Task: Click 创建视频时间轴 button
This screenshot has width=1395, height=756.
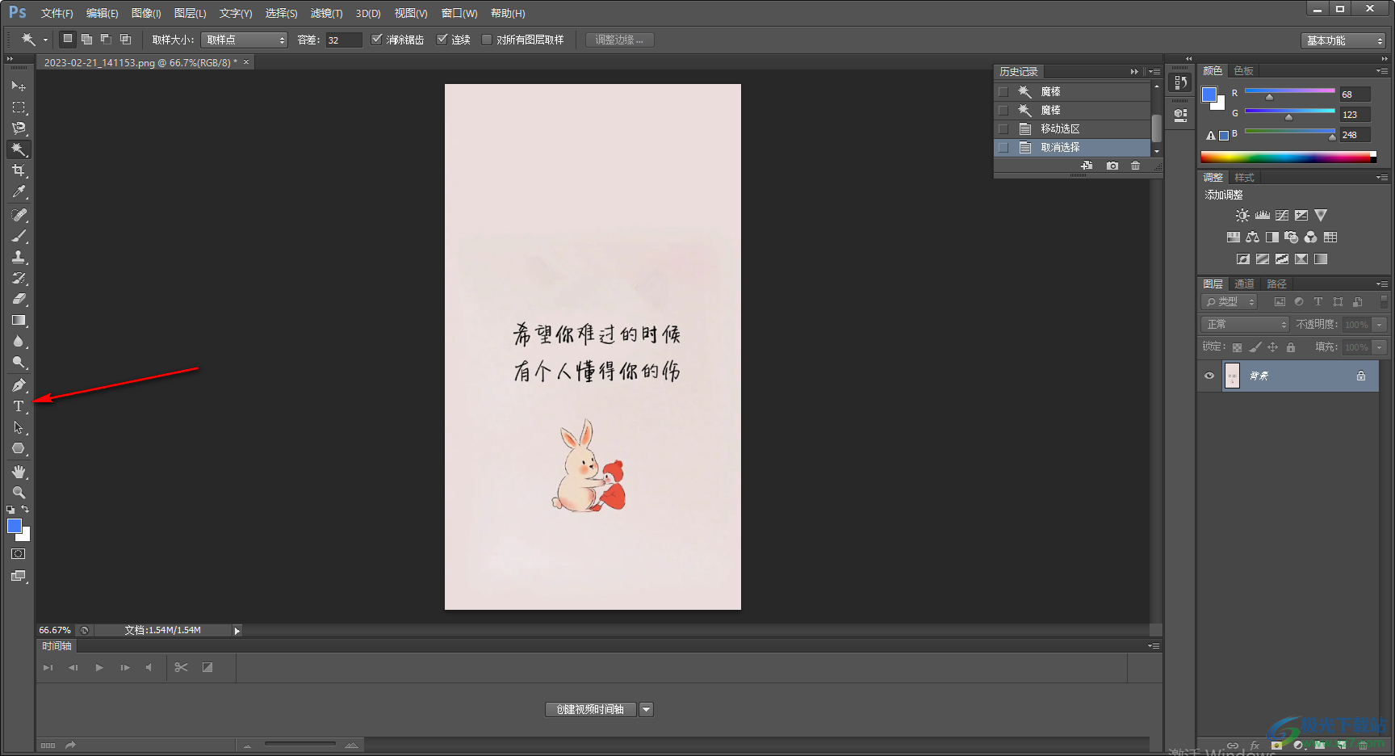Action: click(591, 709)
